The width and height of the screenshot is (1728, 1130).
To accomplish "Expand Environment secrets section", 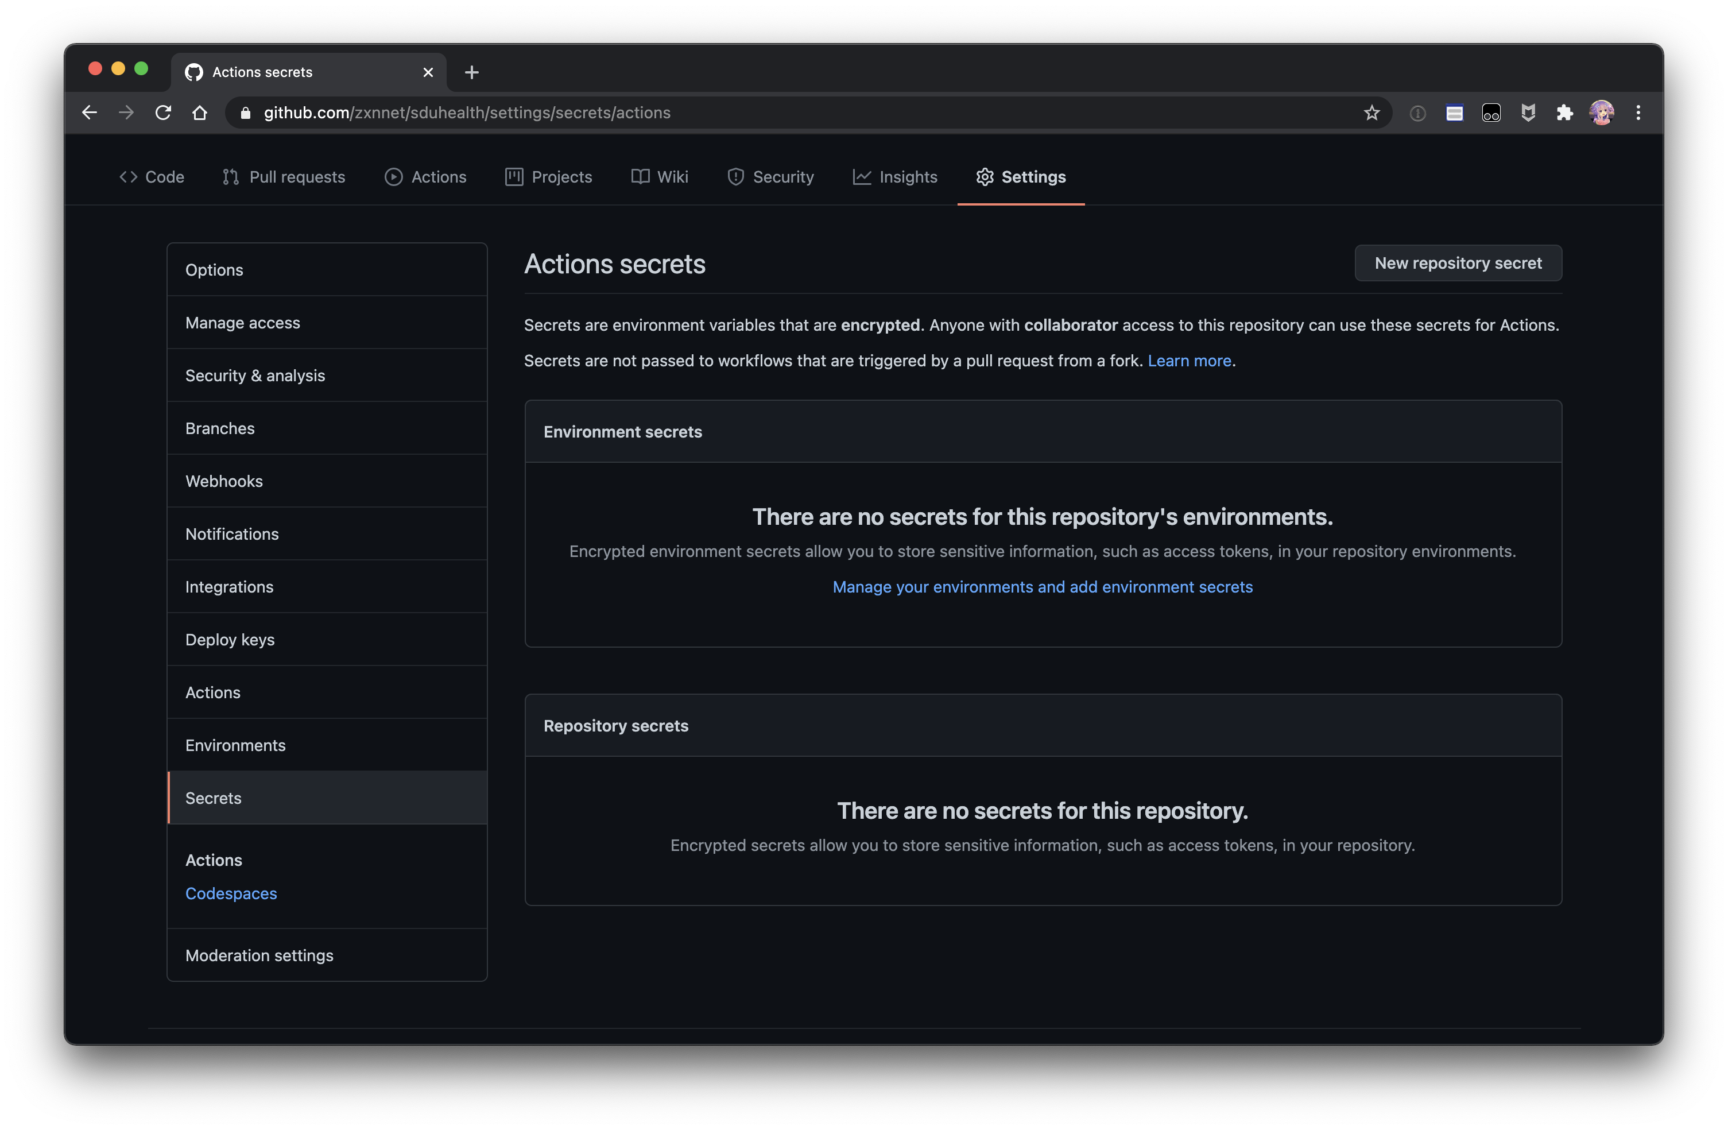I will pyautogui.click(x=623, y=431).
